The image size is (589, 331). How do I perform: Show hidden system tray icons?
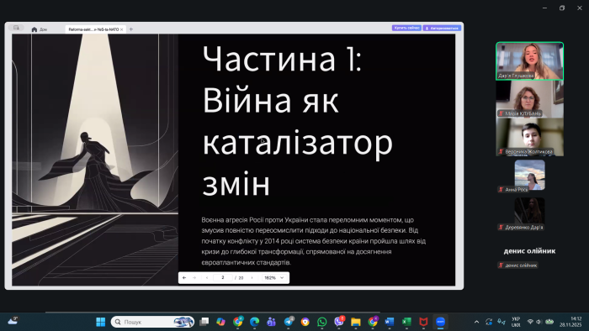click(477, 322)
